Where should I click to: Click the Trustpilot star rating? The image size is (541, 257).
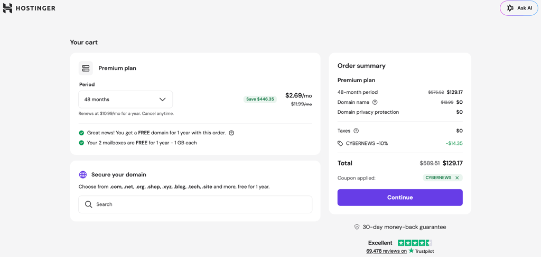pos(415,243)
